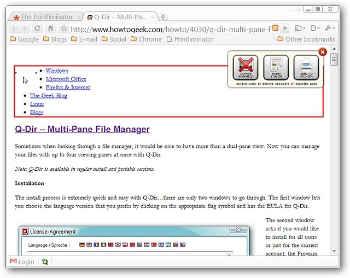Click the italic Note about Q-Dir versions
The width and height of the screenshot is (350, 278).
coord(85,169)
